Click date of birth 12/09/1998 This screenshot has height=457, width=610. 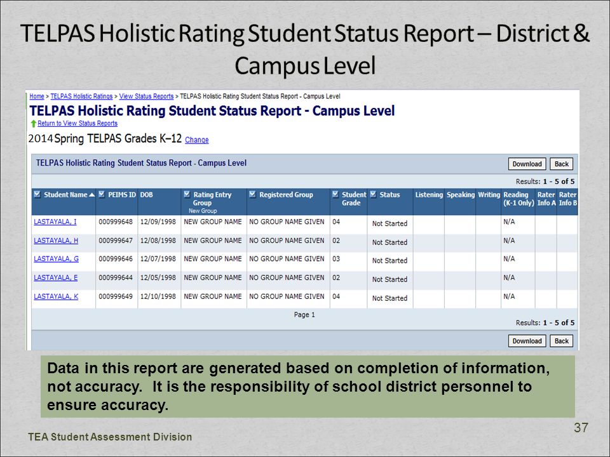158,222
